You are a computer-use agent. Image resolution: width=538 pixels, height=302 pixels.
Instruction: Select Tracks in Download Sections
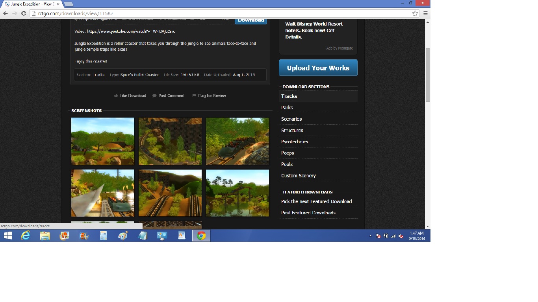click(x=318, y=96)
